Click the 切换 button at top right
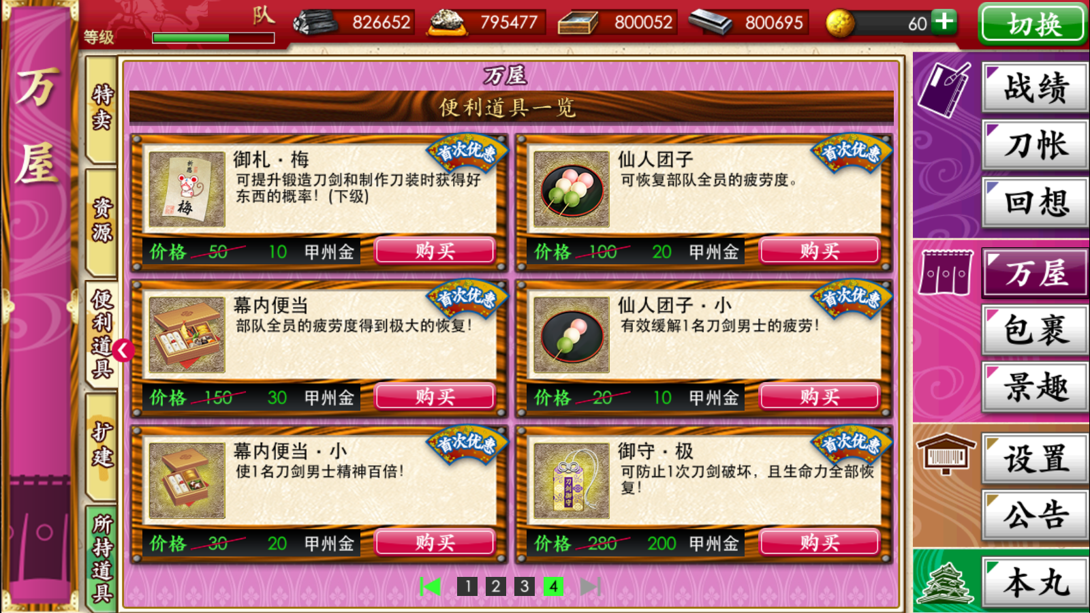Image resolution: width=1090 pixels, height=613 pixels. coord(1033,24)
